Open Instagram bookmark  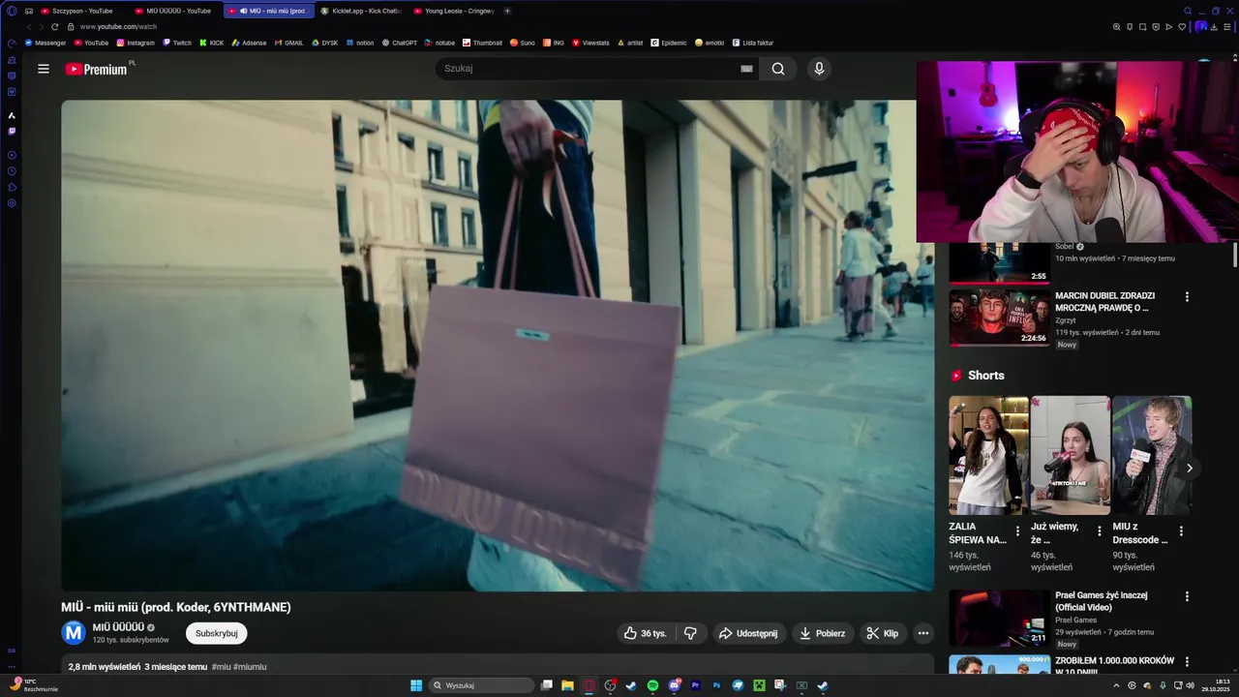(x=136, y=43)
